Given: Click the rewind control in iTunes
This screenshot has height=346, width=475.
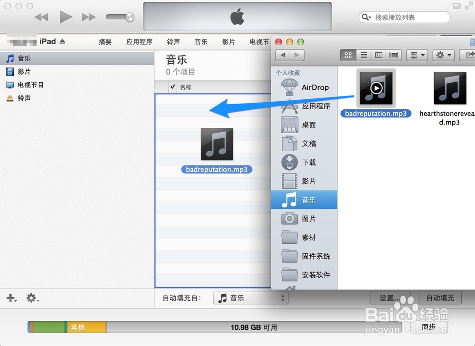Looking at the screenshot, I should pos(42,16).
